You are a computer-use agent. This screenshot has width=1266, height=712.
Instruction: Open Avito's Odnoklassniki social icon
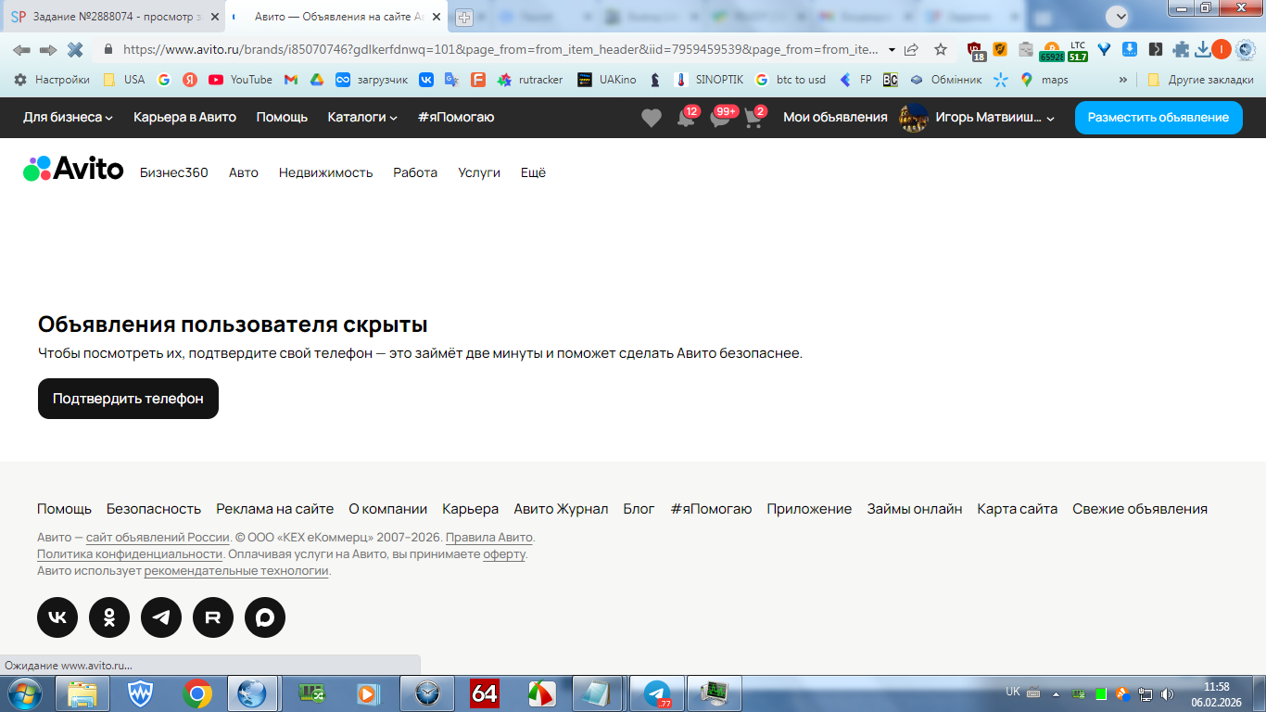tap(109, 617)
